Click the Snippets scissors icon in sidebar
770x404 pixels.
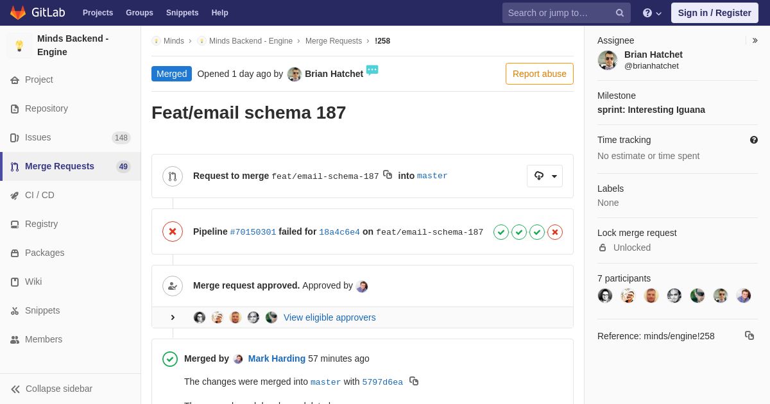click(15, 311)
